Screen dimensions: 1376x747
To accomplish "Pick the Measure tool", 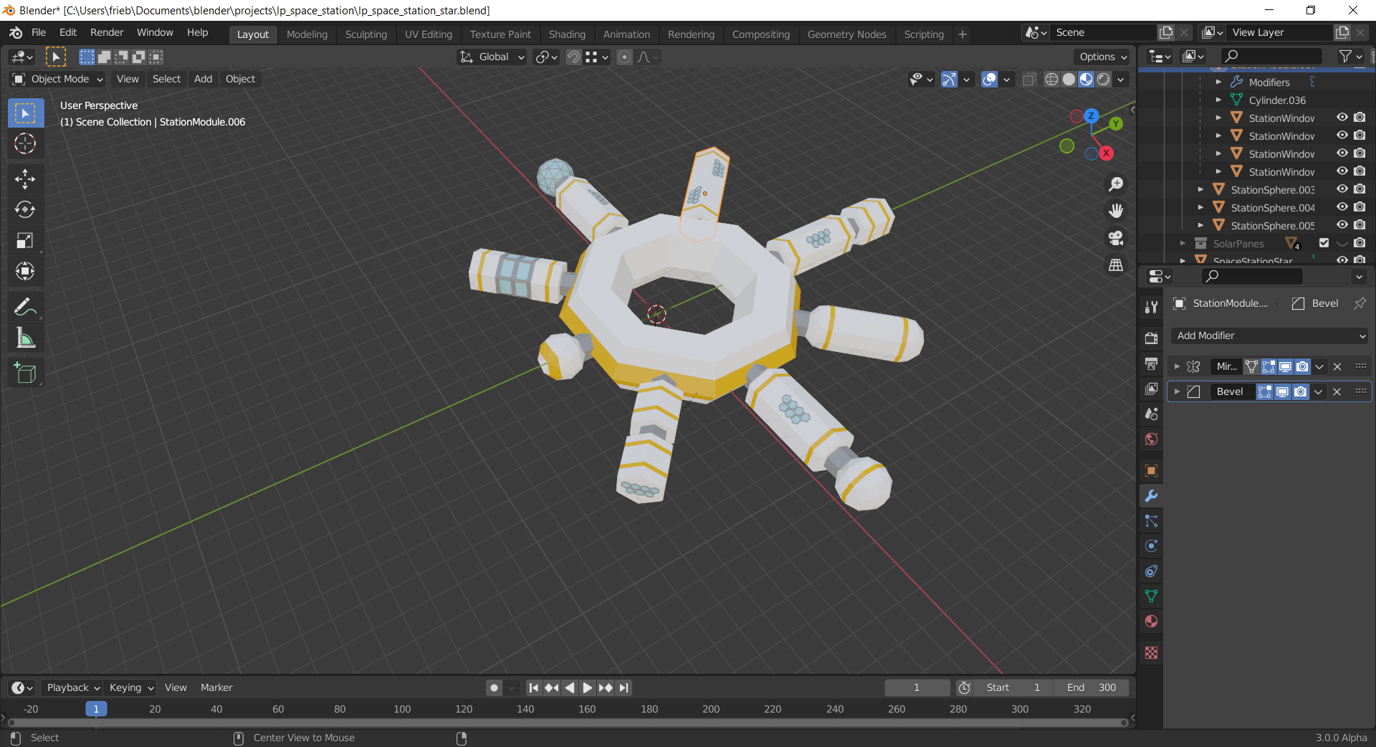I will tap(25, 338).
